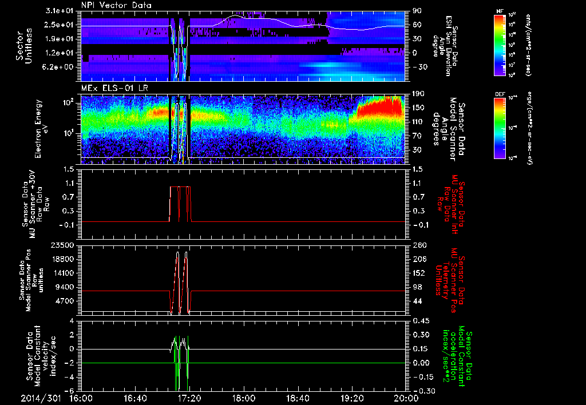Click the white sun elevation curve peak

[236, 15]
